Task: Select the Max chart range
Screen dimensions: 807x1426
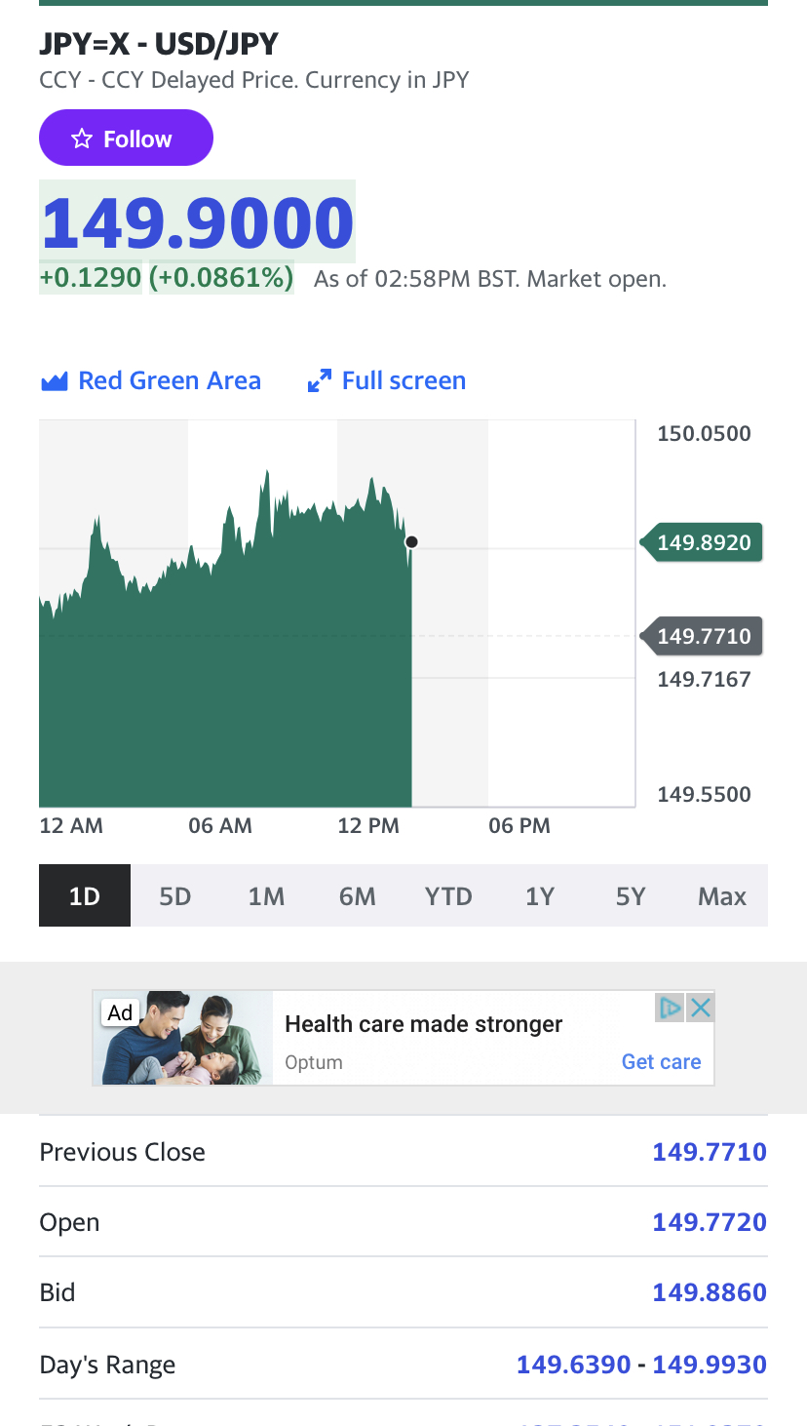Action: click(x=722, y=895)
